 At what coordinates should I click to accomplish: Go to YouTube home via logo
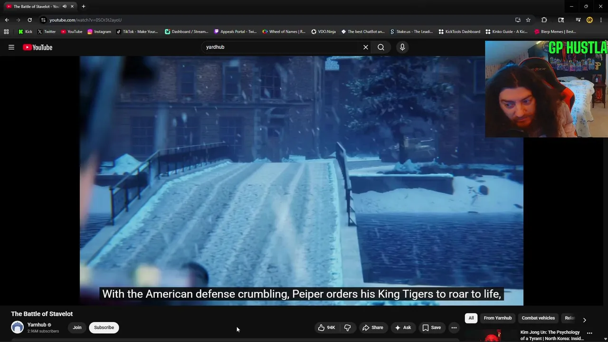tap(38, 47)
